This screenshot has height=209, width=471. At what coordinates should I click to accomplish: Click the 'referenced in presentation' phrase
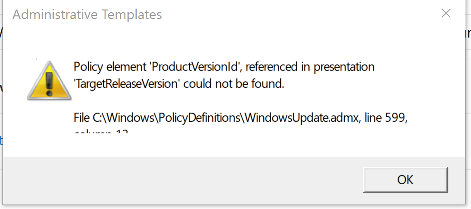[x=310, y=66]
